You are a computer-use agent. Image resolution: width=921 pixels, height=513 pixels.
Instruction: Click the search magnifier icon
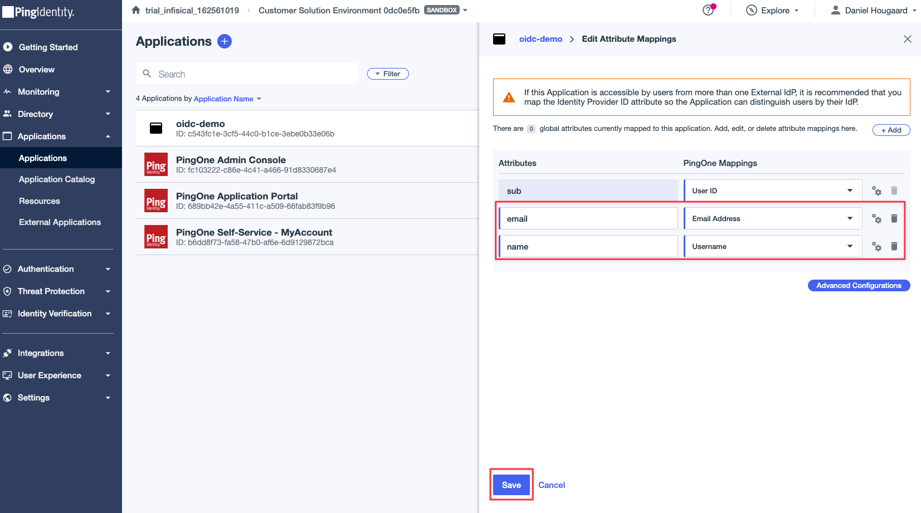(147, 74)
